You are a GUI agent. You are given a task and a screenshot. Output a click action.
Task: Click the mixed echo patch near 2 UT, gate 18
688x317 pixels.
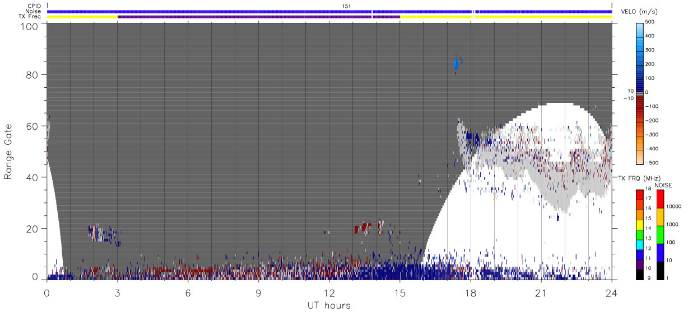click(x=104, y=233)
